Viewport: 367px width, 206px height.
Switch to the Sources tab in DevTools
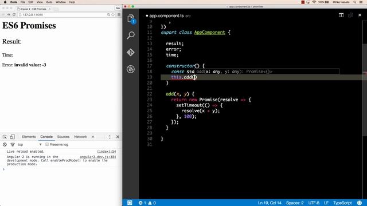63,137
